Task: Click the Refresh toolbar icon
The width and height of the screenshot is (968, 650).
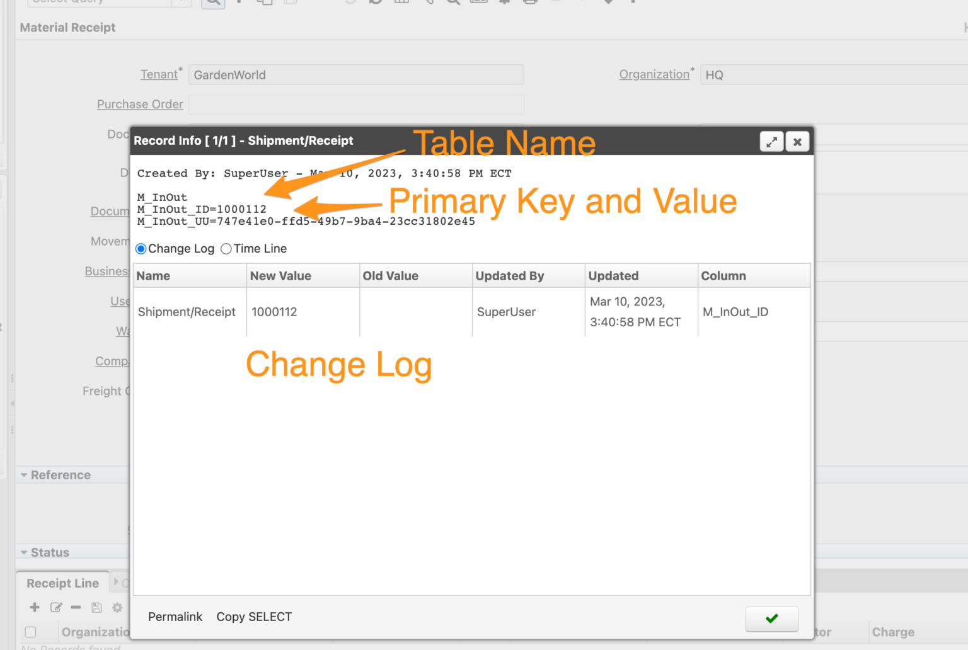Action: pos(376,2)
